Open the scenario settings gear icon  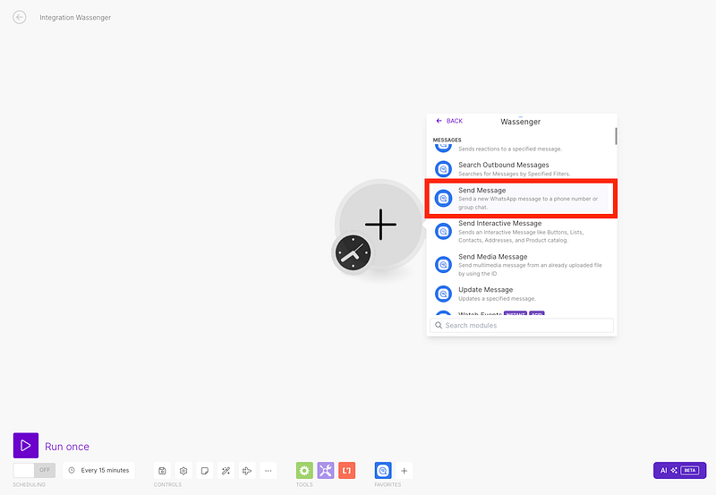click(x=183, y=470)
